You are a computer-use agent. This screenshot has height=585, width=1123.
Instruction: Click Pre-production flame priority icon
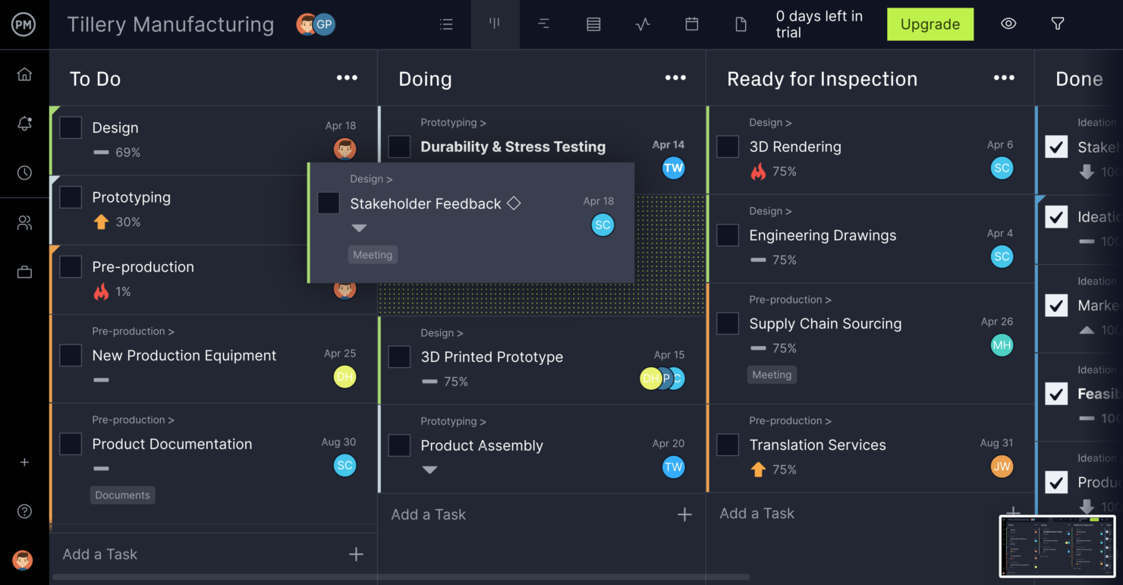(x=101, y=291)
